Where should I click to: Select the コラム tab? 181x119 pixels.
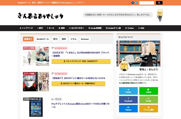[x=73, y=39]
